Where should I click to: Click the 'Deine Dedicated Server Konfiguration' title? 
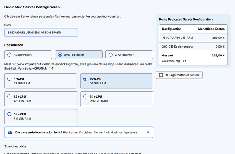point(186,19)
